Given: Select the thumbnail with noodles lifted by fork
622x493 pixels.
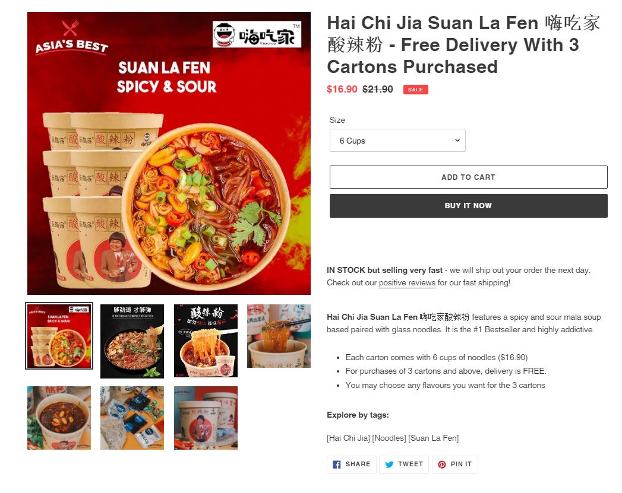Looking at the screenshot, I should pyautogui.click(x=206, y=341).
